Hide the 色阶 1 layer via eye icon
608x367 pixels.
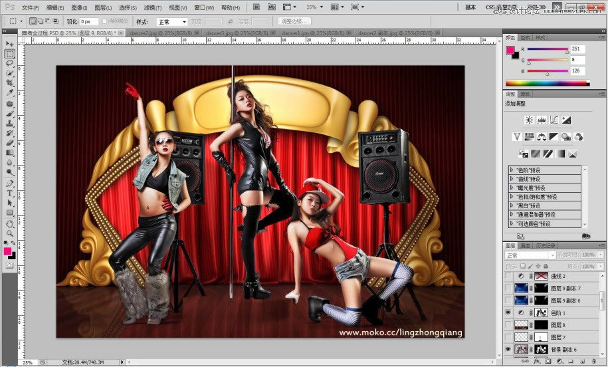coord(509,312)
